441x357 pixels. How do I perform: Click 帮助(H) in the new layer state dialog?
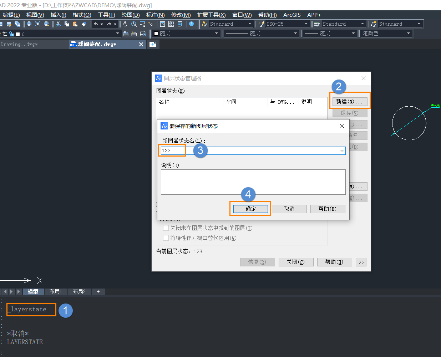[x=328, y=209]
